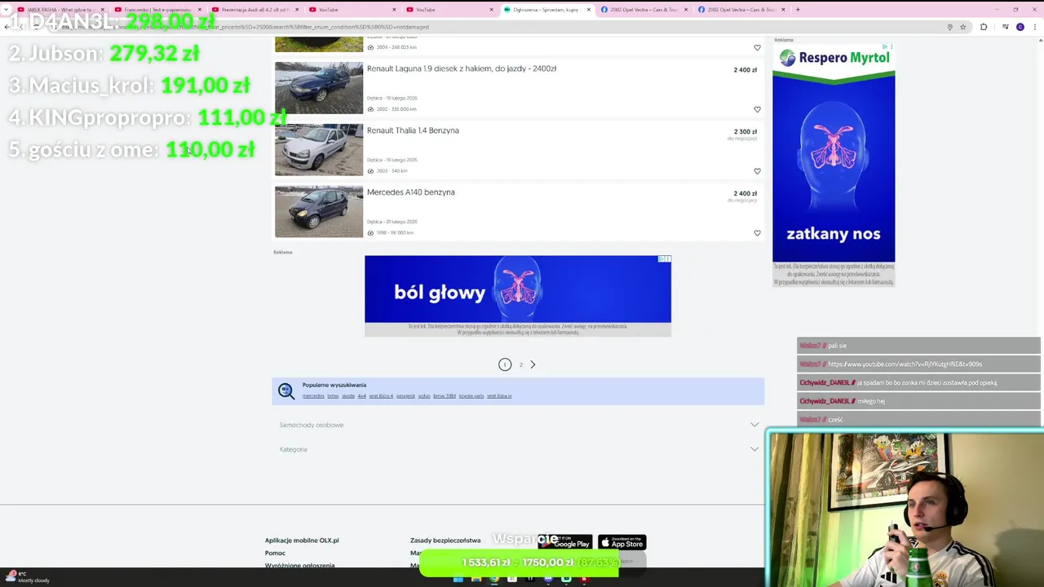The image size is (1044, 587).
Task: Favorite the Renault Laguna 1.9 listing
Action: tap(757, 109)
